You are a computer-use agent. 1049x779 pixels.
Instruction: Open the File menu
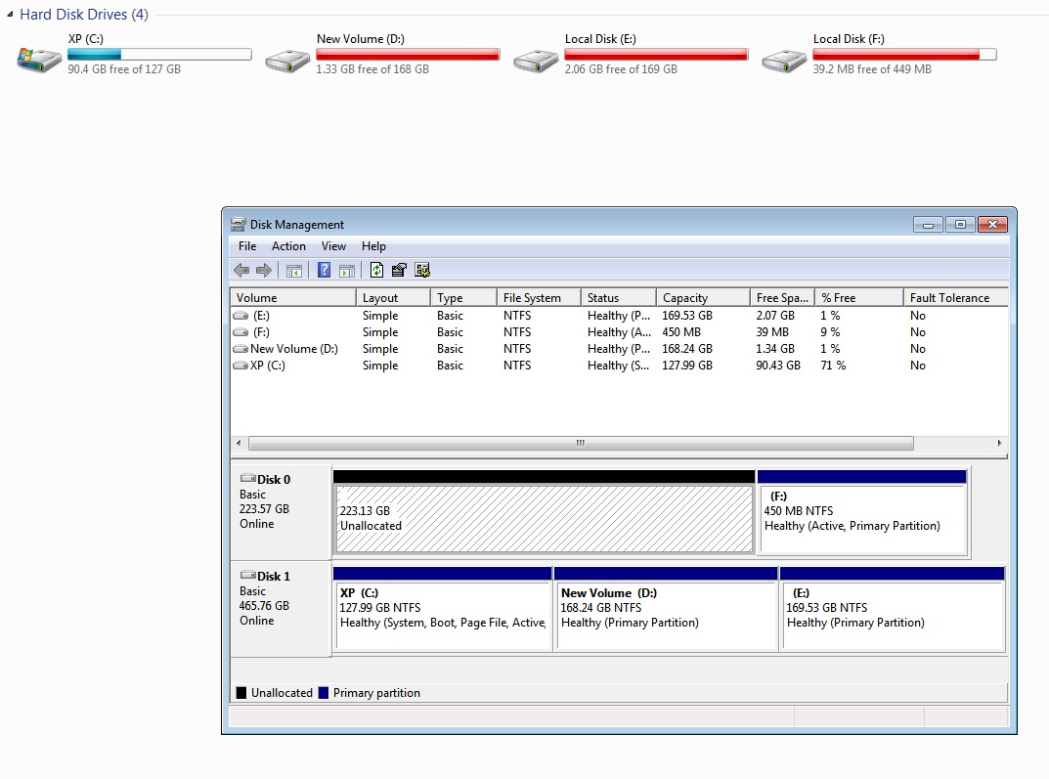tap(247, 246)
